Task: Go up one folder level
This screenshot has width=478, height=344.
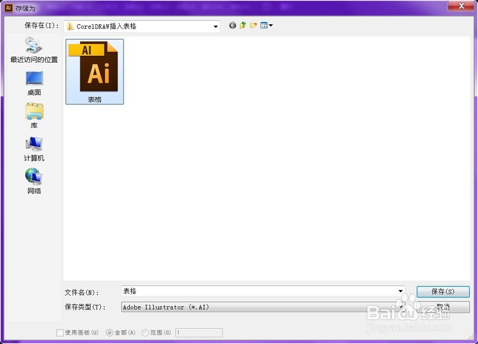Action: 243,25
